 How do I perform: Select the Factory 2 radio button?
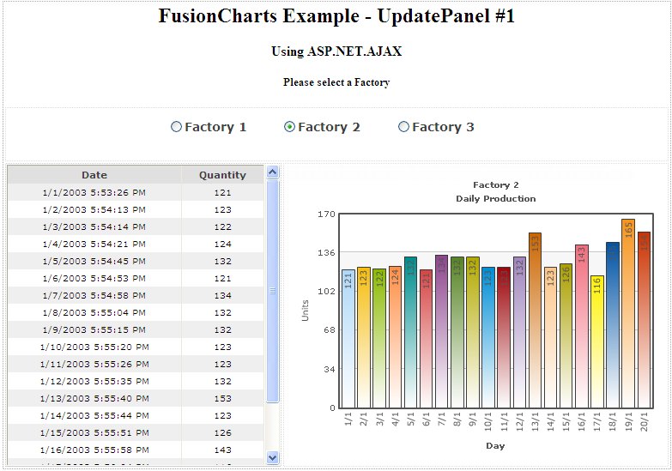click(x=290, y=127)
